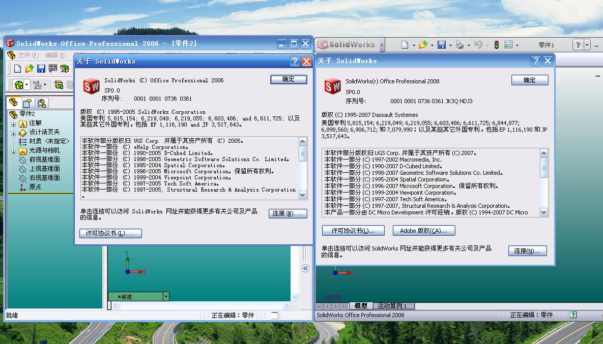Screen dimensions: 603x344
Task: Switch to the 模型 tab in SolidWorks 2008
Action: 361,306
